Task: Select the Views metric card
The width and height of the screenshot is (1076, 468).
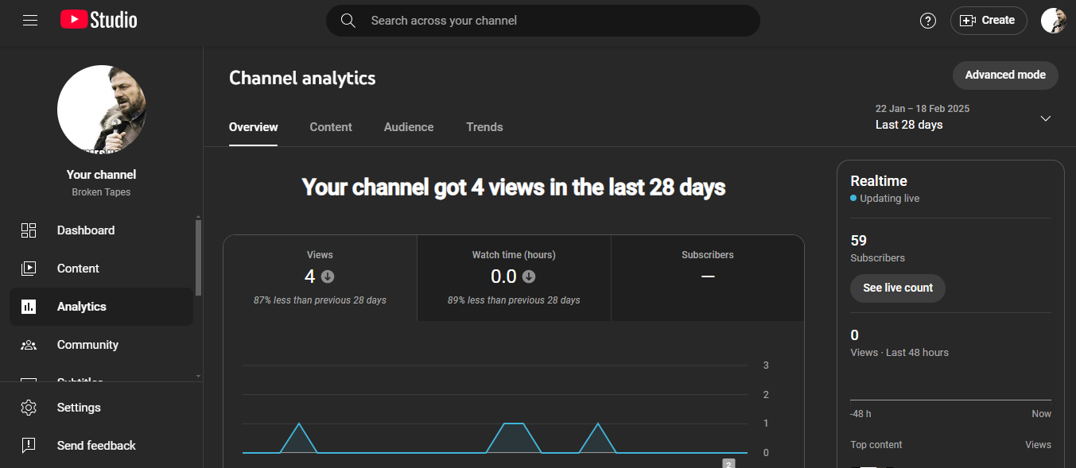Action: [x=320, y=278]
